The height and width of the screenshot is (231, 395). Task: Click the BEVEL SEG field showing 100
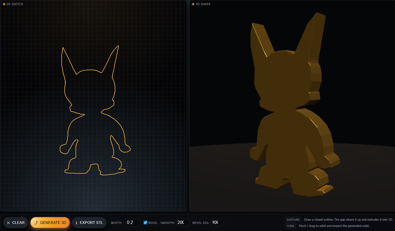tap(216, 222)
